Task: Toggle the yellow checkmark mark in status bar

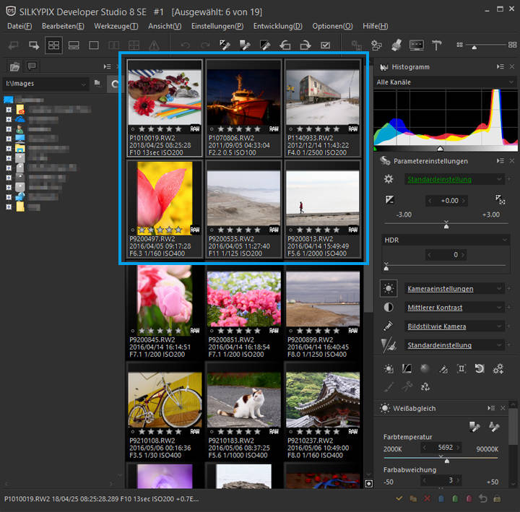Action: (399, 498)
